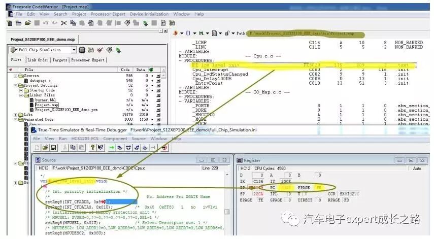Toggle the debug info dot for Generated Code
The height and width of the screenshot is (239, 434).
[152, 120]
